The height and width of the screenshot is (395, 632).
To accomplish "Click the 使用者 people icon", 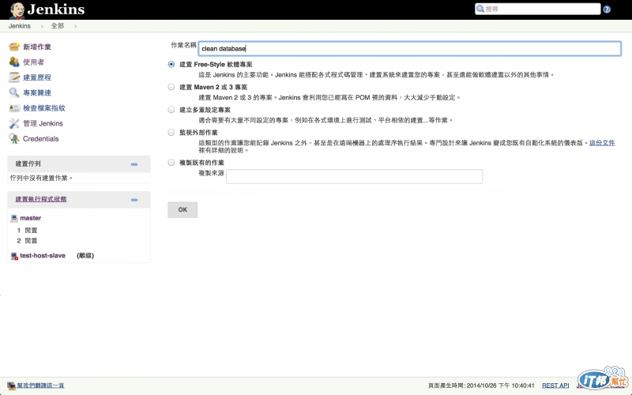I will pyautogui.click(x=14, y=62).
